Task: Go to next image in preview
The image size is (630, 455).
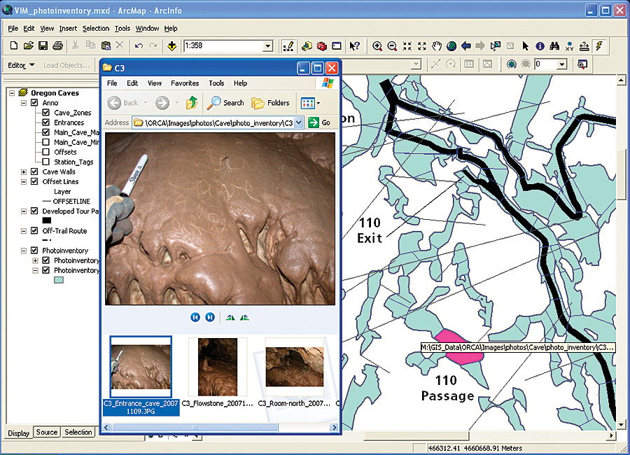Action: click(x=210, y=317)
